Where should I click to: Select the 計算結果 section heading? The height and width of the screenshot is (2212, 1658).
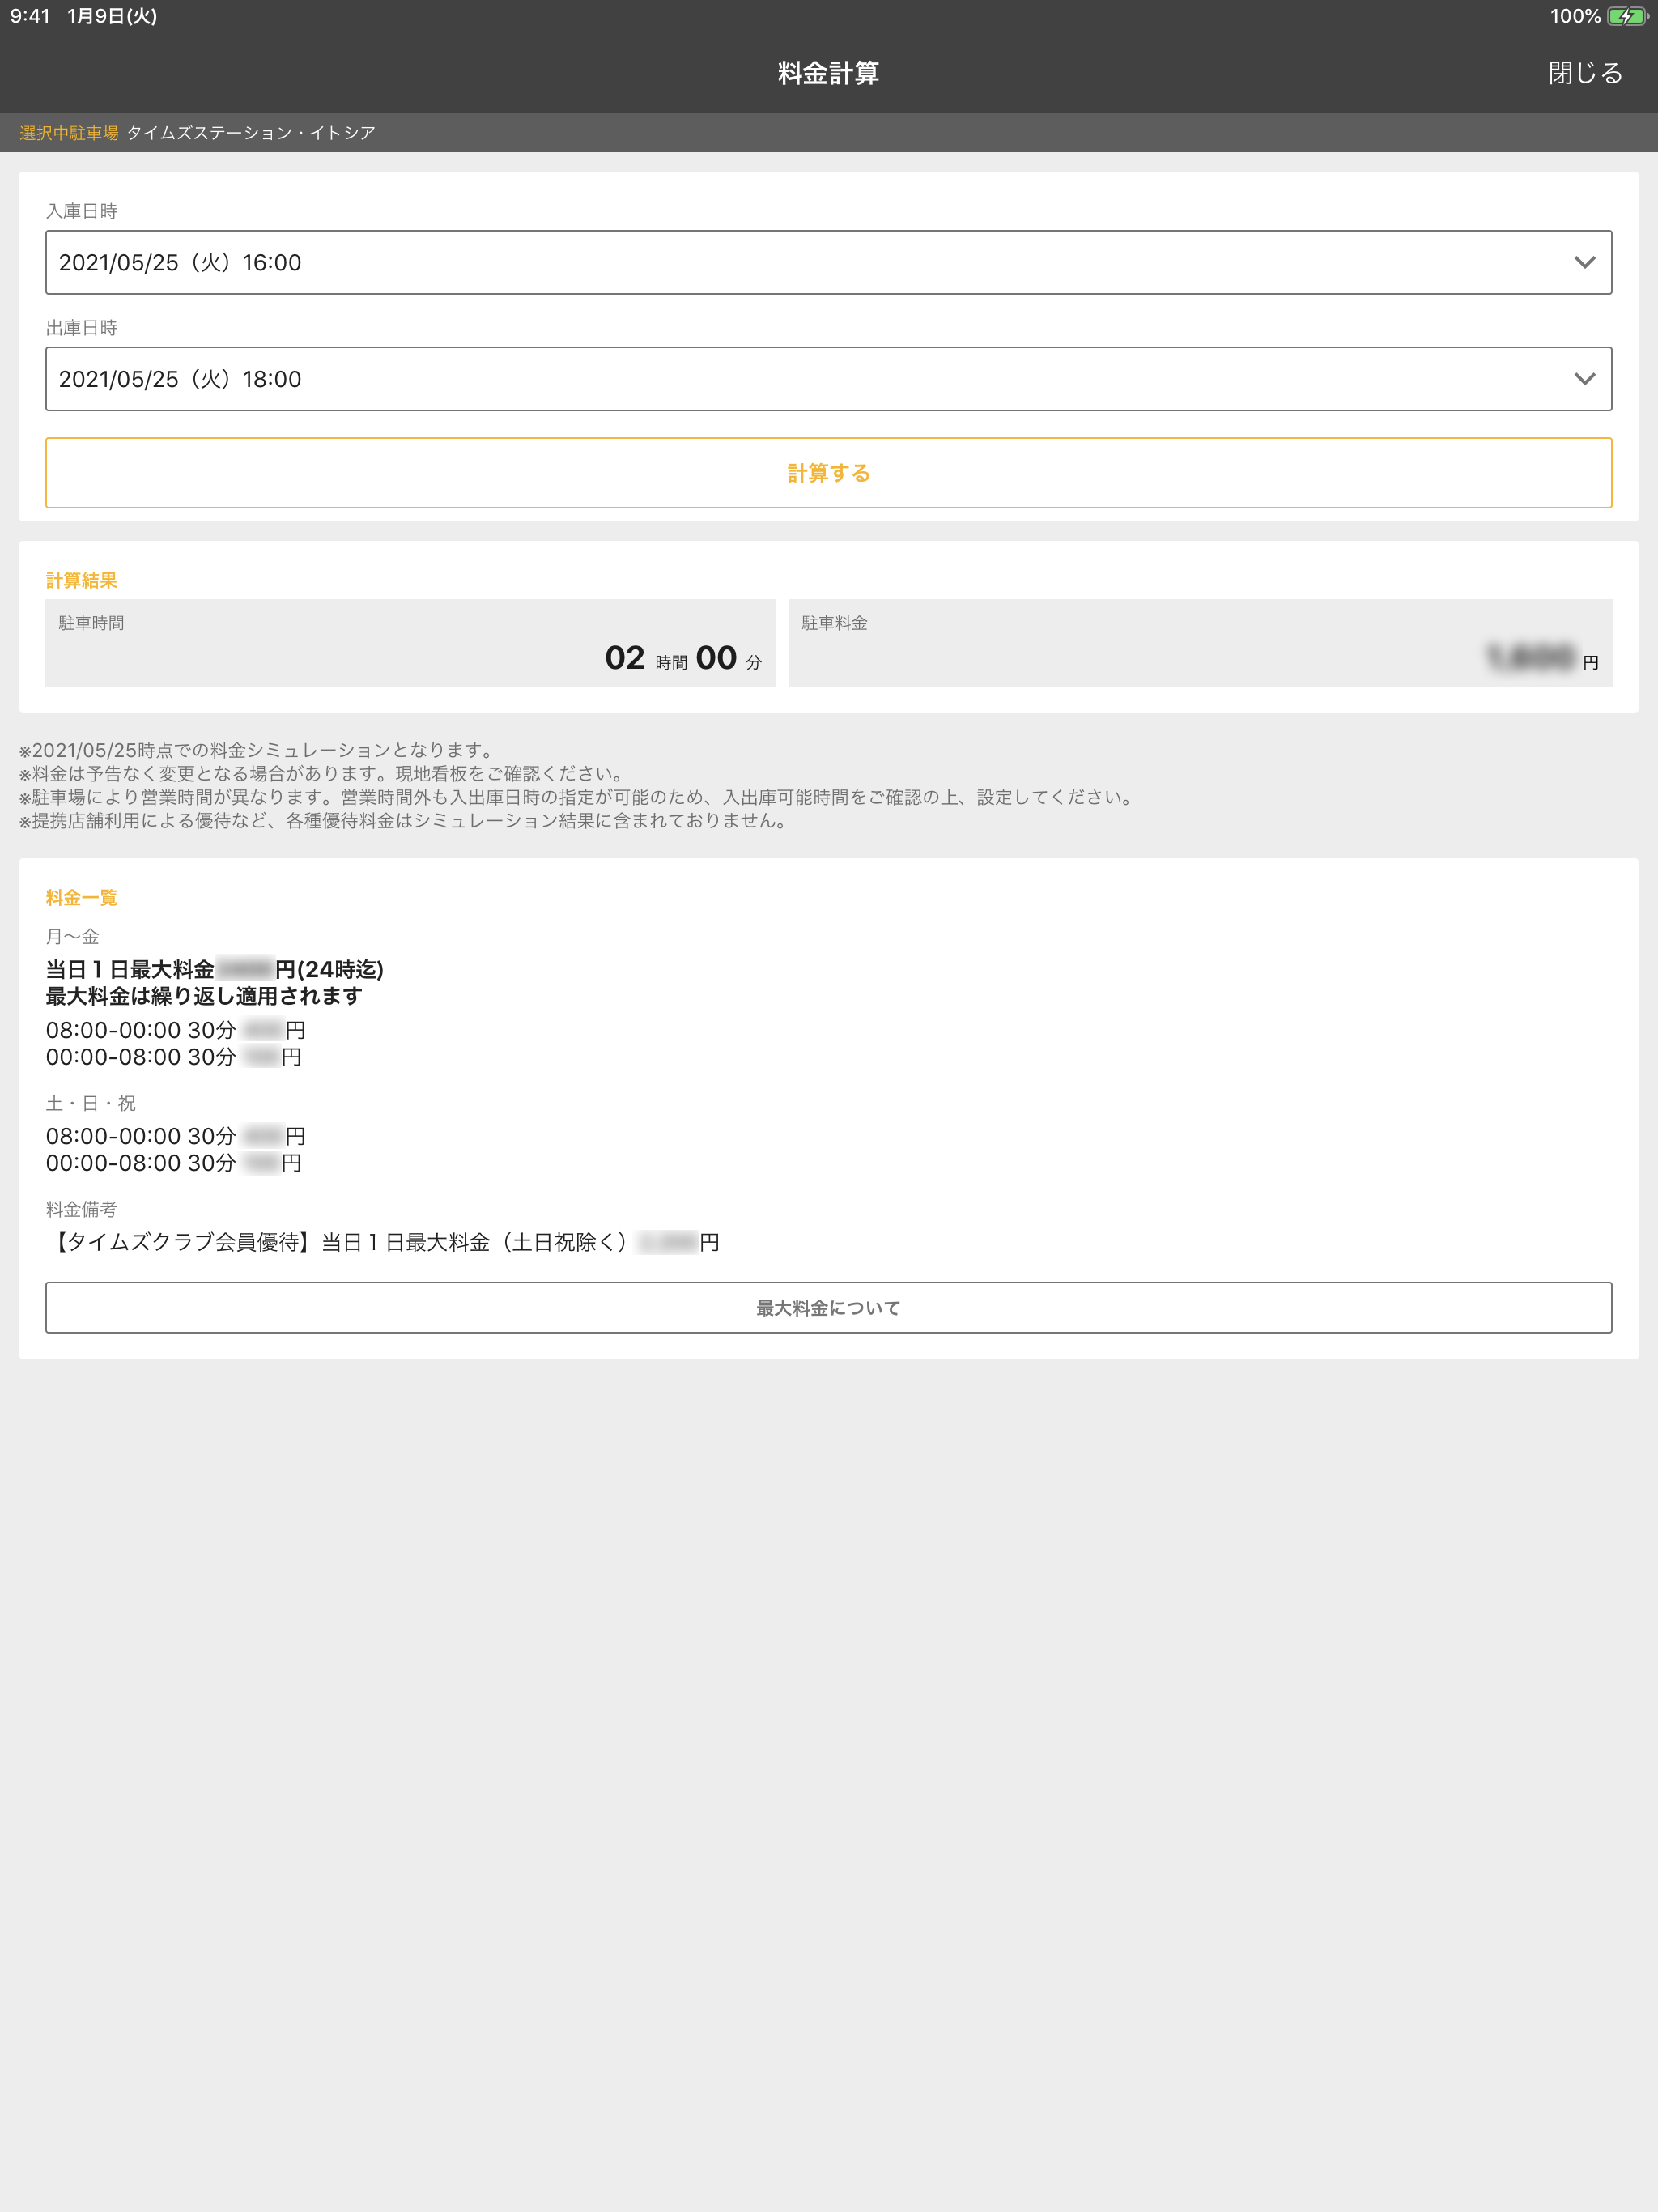(x=80, y=580)
